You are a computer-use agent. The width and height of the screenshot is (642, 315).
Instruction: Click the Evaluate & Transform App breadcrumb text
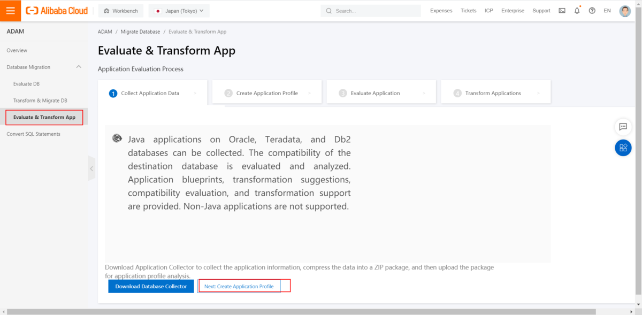(x=197, y=32)
